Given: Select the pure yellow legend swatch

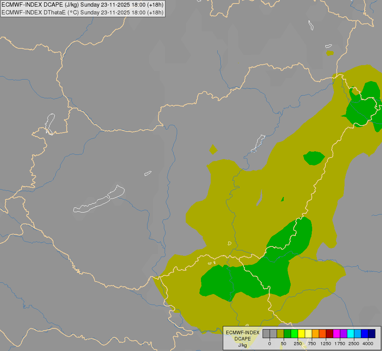Looking at the screenshot, I should 302,333.
